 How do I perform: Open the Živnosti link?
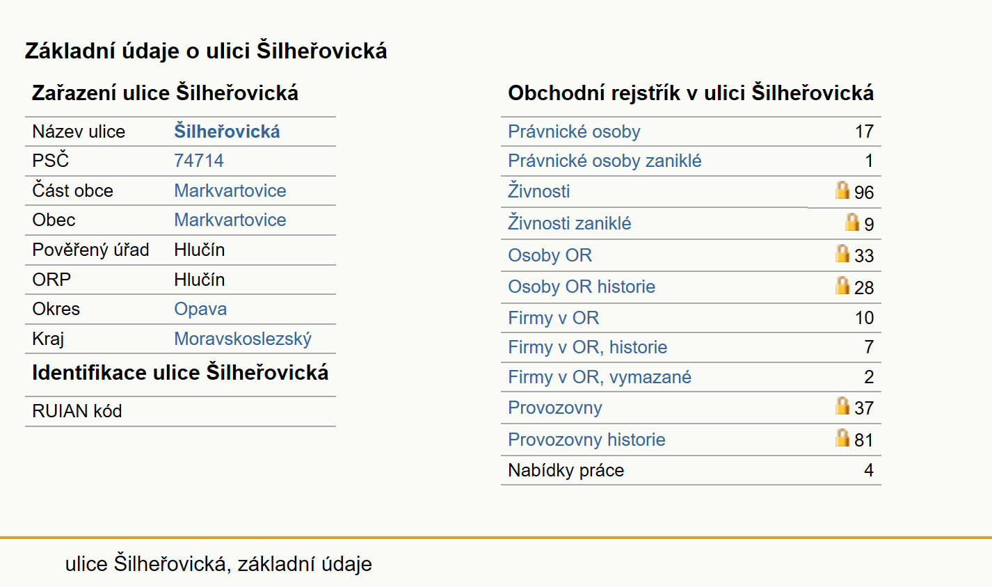point(539,191)
